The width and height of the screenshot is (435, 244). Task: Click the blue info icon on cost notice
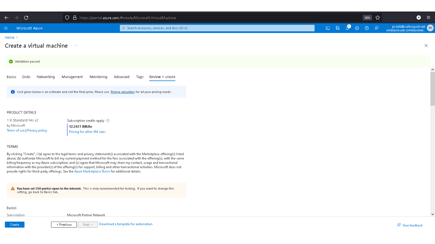13,92
